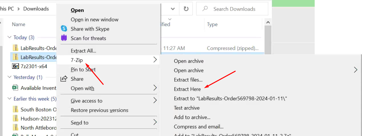Click Test archive in the submenu
368x136 pixels.
coord(187,108)
